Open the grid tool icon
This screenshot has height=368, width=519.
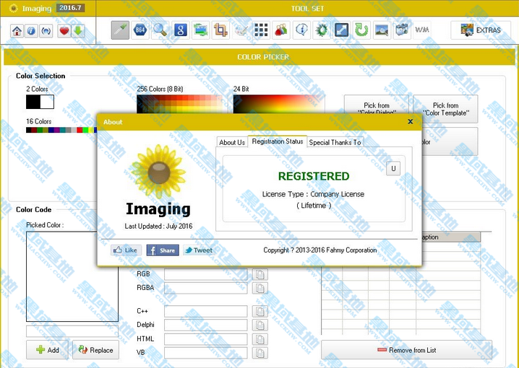(x=261, y=30)
